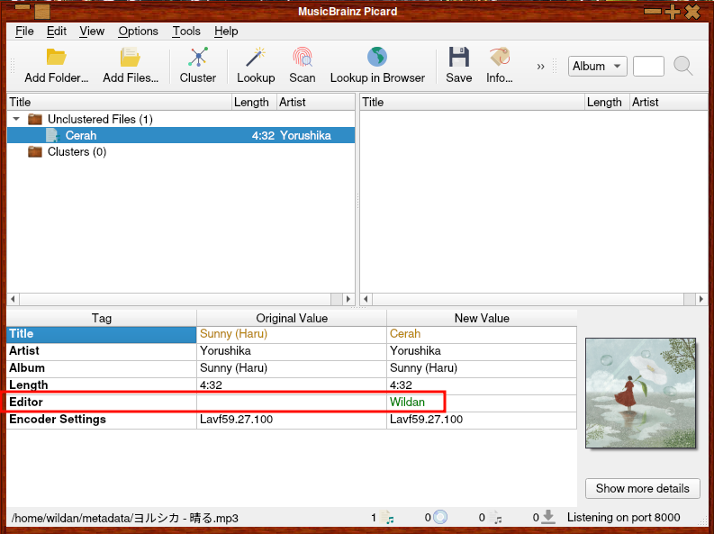
Task: Click the album cover art thumbnail
Action: tap(640, 393)
